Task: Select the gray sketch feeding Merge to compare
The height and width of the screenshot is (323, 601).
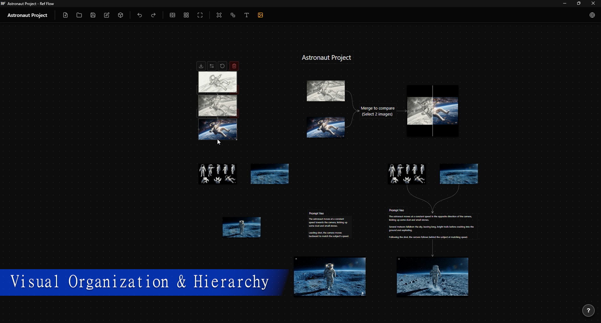Action: tap(326, 91)
